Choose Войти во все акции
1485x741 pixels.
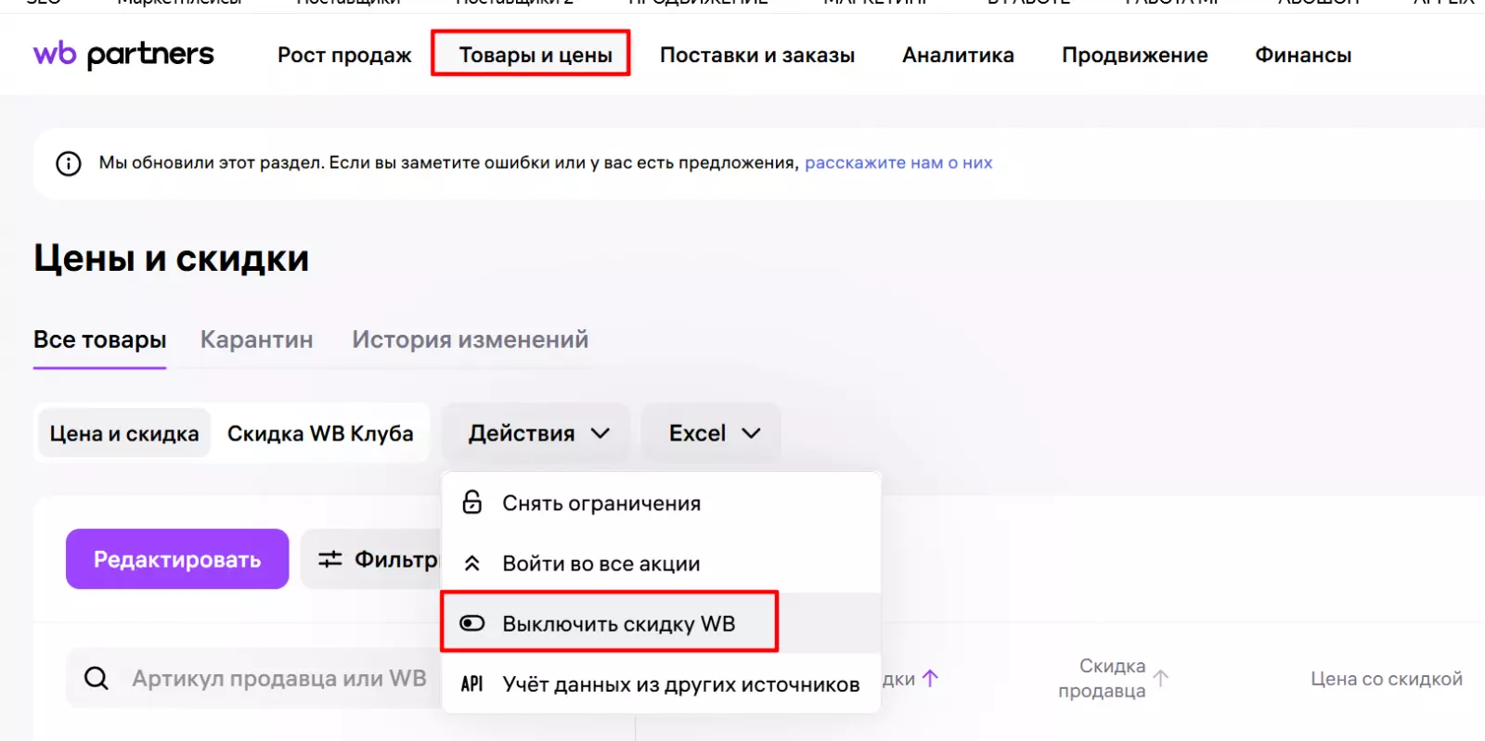pos(661,563)
